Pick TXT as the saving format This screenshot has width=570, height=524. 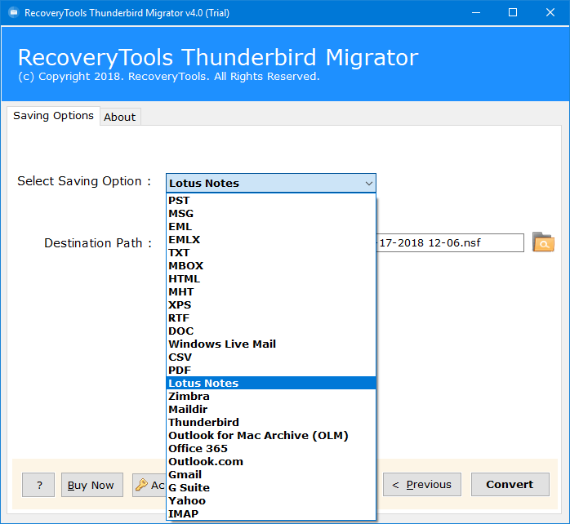pyautogui.click(x=271, y=253)
